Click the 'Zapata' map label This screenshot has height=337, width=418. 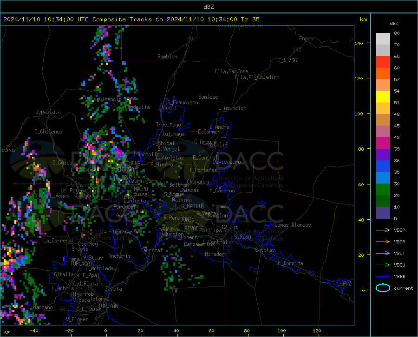click(x=114, y=289)
